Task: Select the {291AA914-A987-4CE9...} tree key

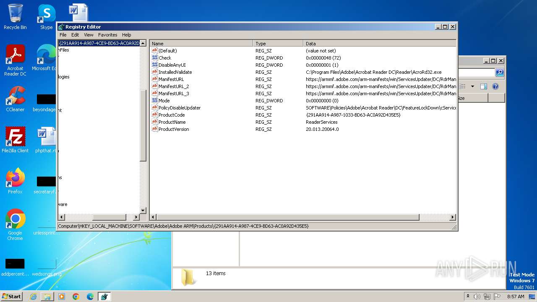Action: click(99, 43)
